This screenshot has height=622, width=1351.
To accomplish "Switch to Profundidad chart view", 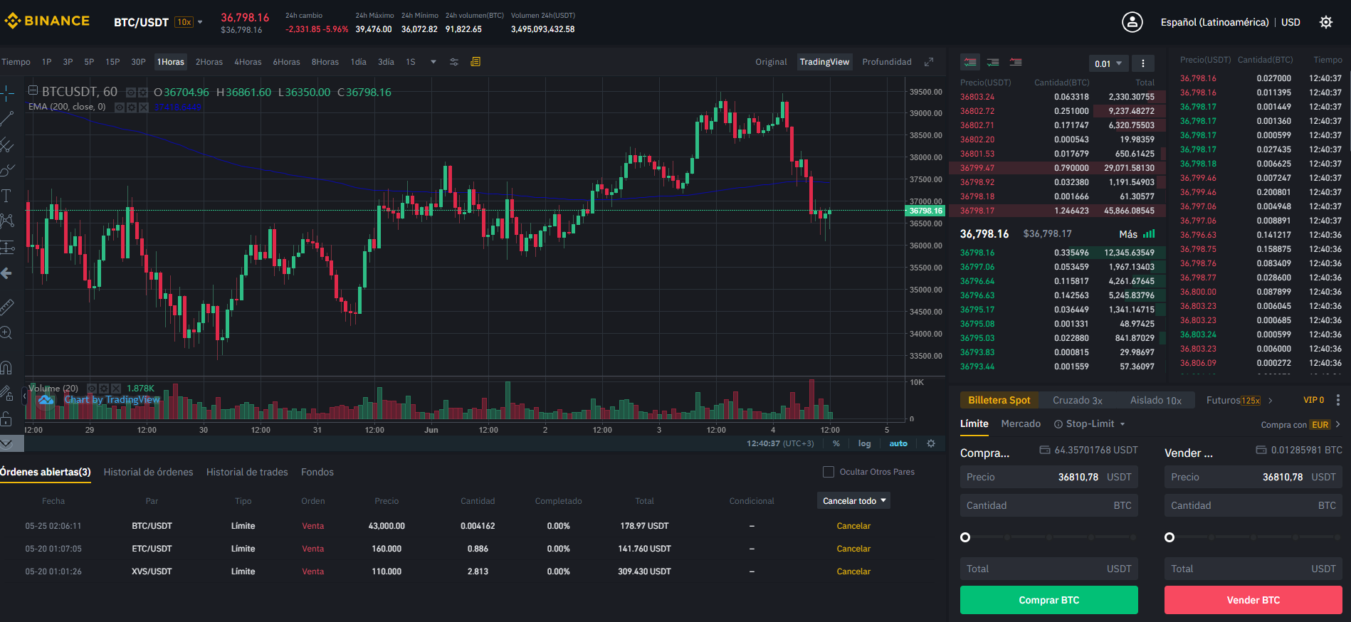I will point(886,62).
